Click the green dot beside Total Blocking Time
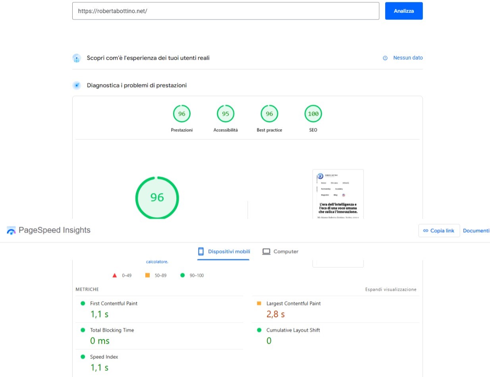Screen dimensions: 490x377 point(83,330)
